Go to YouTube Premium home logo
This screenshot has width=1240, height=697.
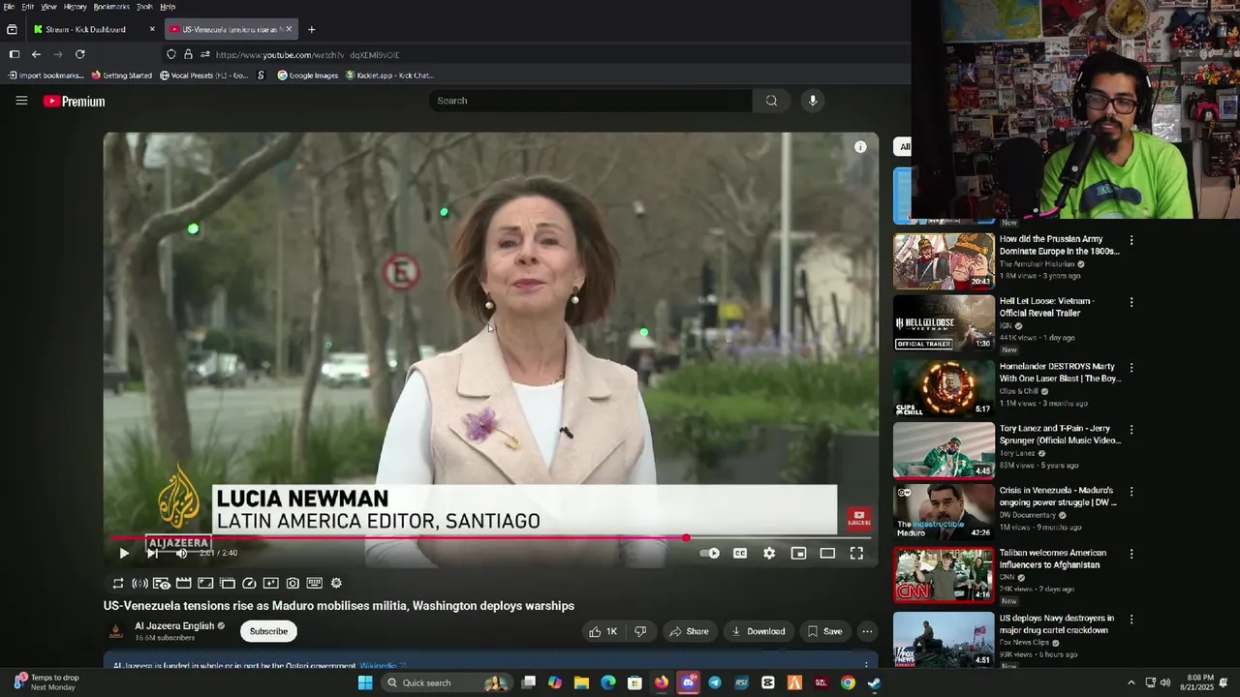coord(74,101)
